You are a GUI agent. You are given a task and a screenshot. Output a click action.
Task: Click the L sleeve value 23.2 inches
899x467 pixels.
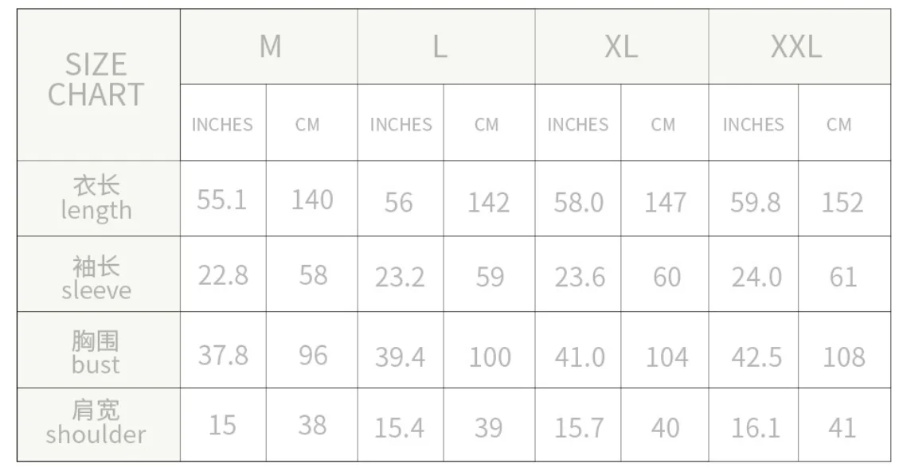pos(400,277)
